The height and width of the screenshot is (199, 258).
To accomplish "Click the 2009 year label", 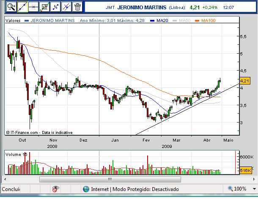I will (167, 147).
